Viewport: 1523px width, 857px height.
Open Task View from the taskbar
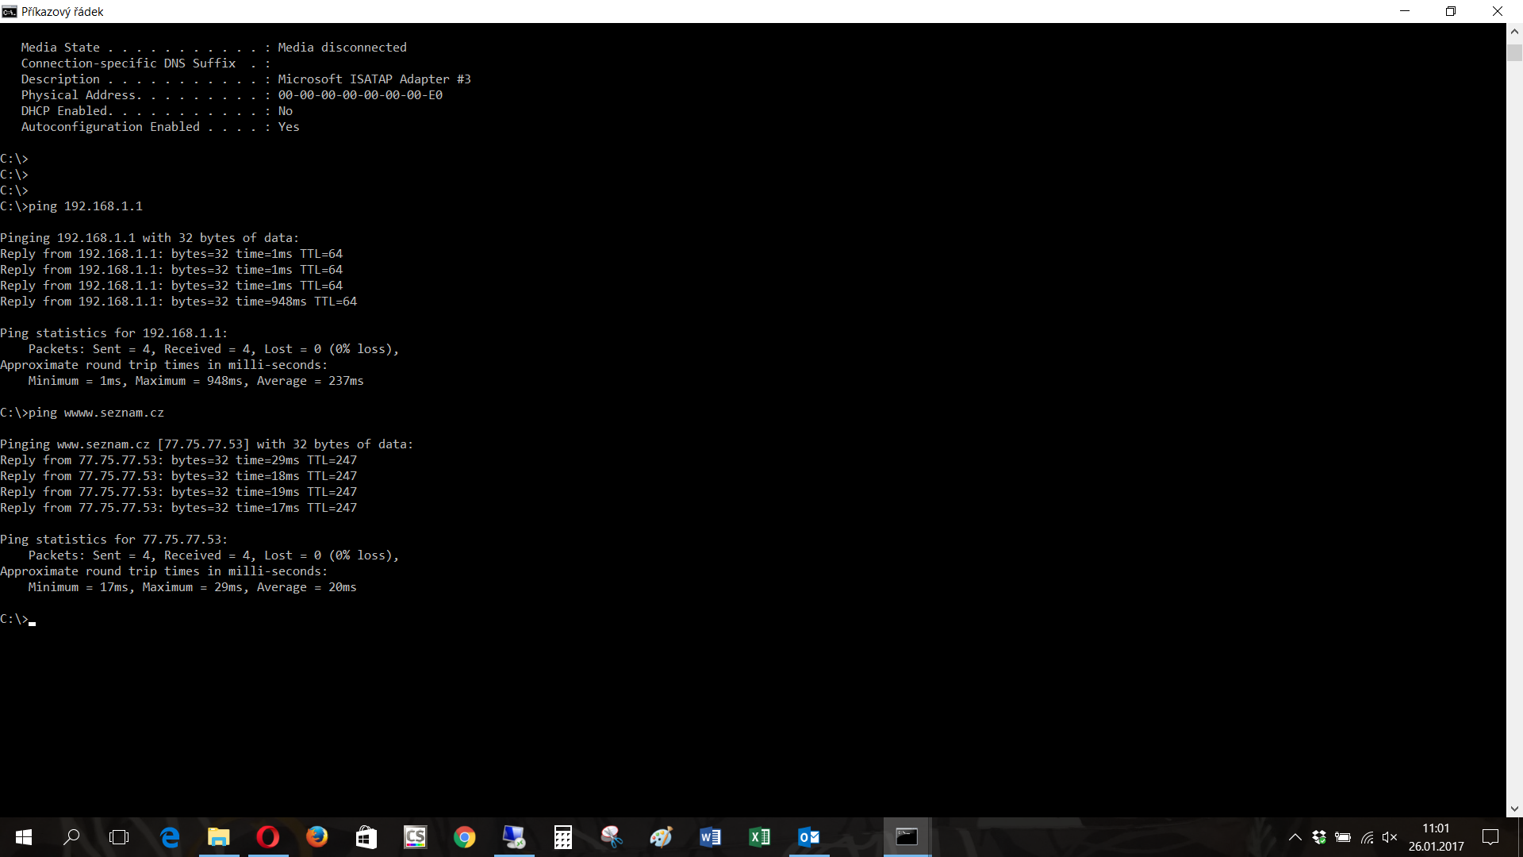coord(119,837)
